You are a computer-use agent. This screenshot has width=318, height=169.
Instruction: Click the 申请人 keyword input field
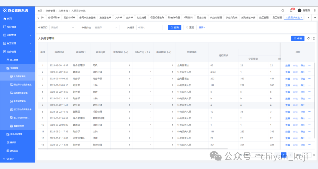point(149,28)
